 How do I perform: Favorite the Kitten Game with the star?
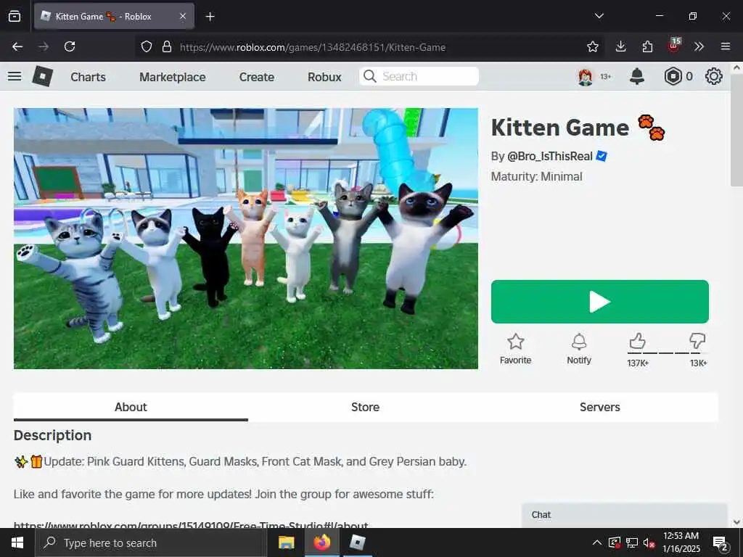click(x=516, y=349)
